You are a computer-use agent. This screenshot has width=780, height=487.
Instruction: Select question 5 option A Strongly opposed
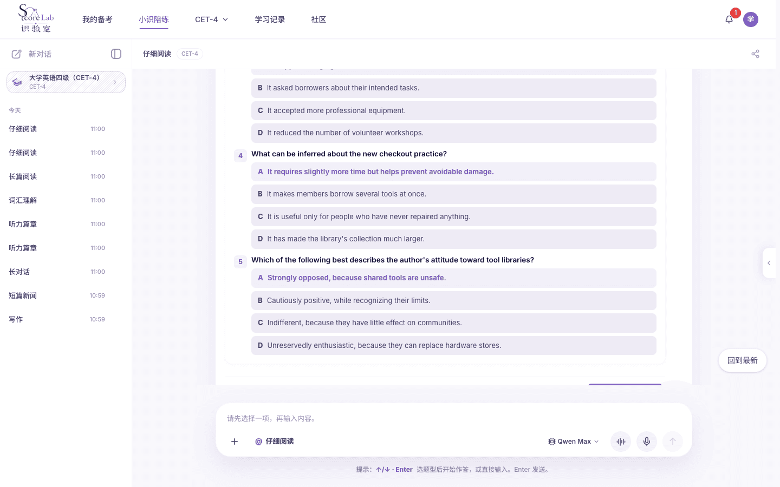454,278
